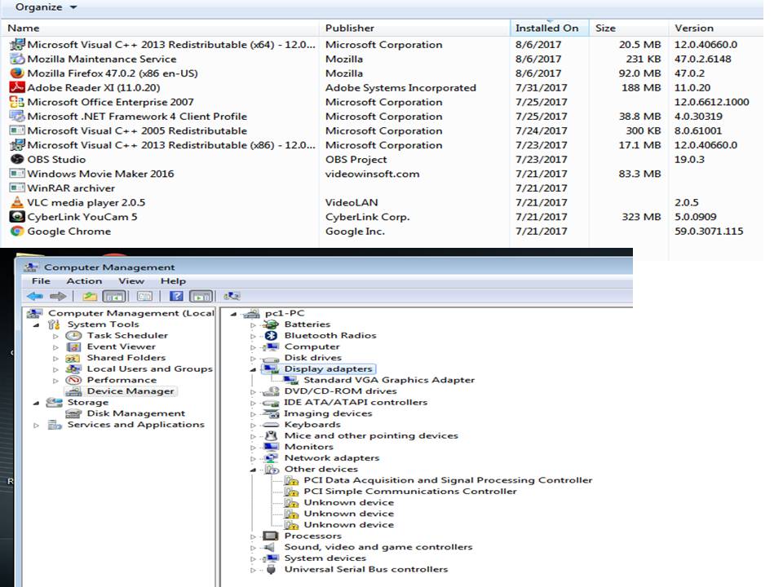Image resolution: width=783 pixels, height=587 pixels.
Task: Click the blue Help question mark icon
Action: [176, 296]
